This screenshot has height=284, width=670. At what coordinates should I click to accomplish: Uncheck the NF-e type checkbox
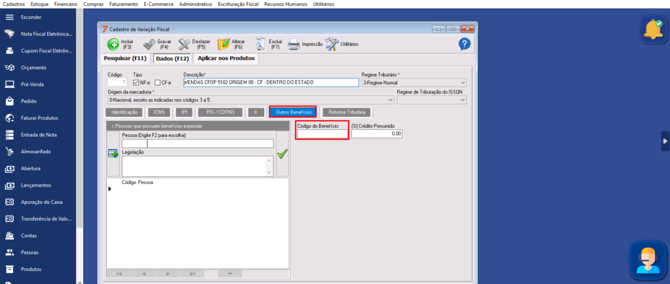click(136, 83)
